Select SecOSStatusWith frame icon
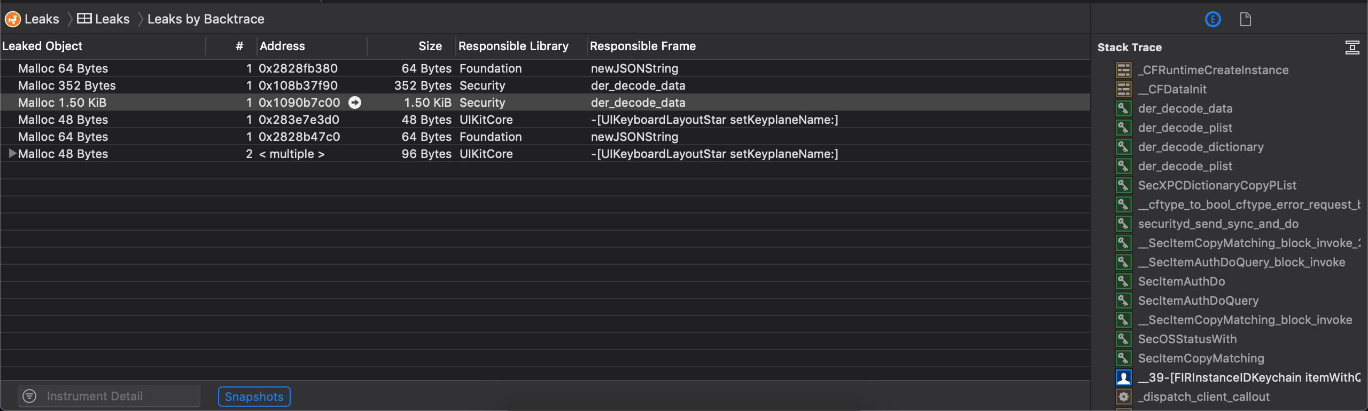 pos(1124,339)
